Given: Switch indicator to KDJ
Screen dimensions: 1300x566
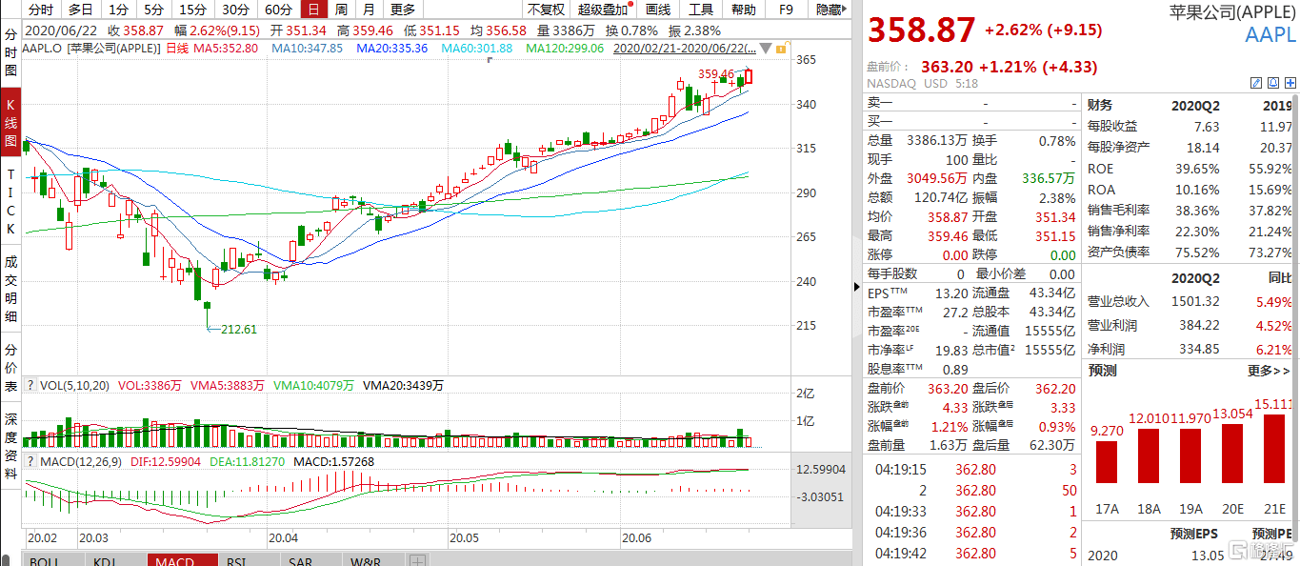Looking at the screenshot, I should click(115, 560).
